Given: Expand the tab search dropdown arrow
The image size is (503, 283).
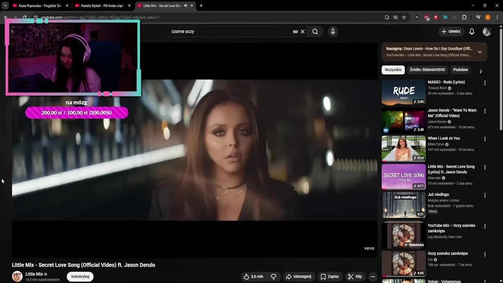Looking at the screenshot, I should pyautogui.click(x=5, y=6).
